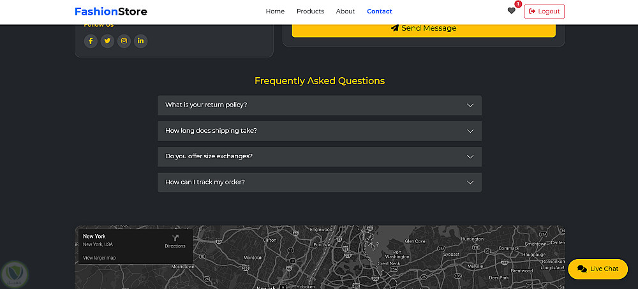Open the Twitter social icon

(107, 41)
